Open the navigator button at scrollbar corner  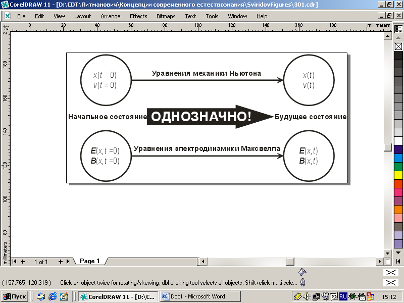point(388,262)
